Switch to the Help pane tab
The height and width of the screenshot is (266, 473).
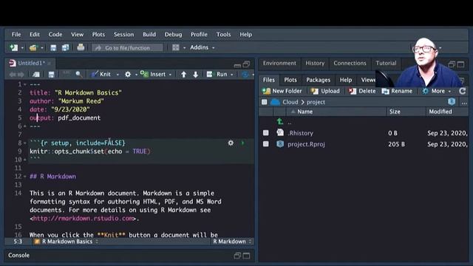coord(346,80)
